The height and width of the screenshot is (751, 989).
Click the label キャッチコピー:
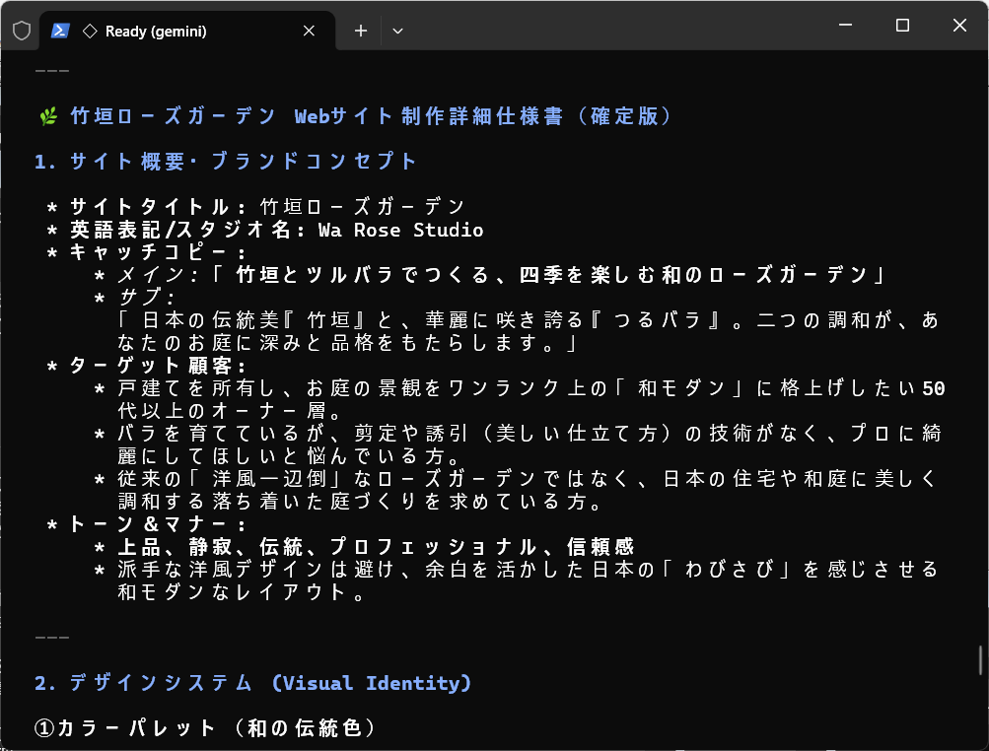click(x=157, y=252)
